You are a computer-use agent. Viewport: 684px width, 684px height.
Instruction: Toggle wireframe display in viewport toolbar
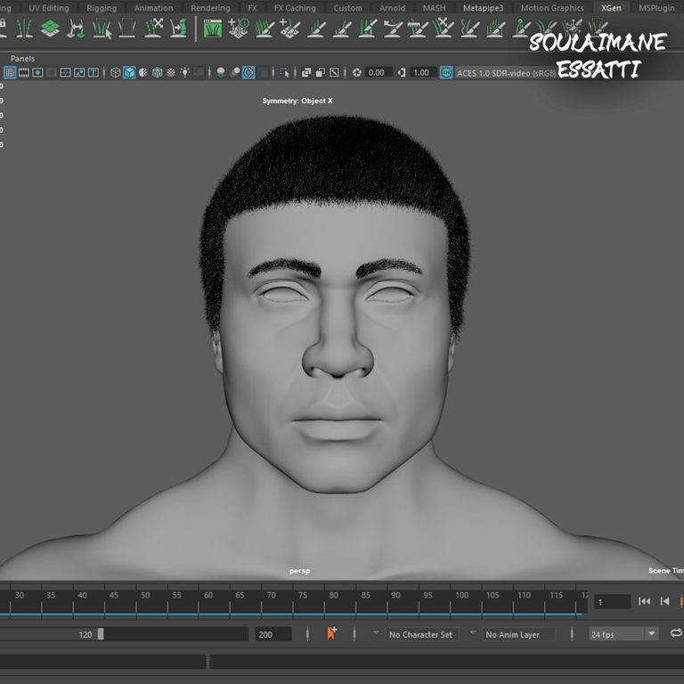pyautogui.click(x=115, y=72)
